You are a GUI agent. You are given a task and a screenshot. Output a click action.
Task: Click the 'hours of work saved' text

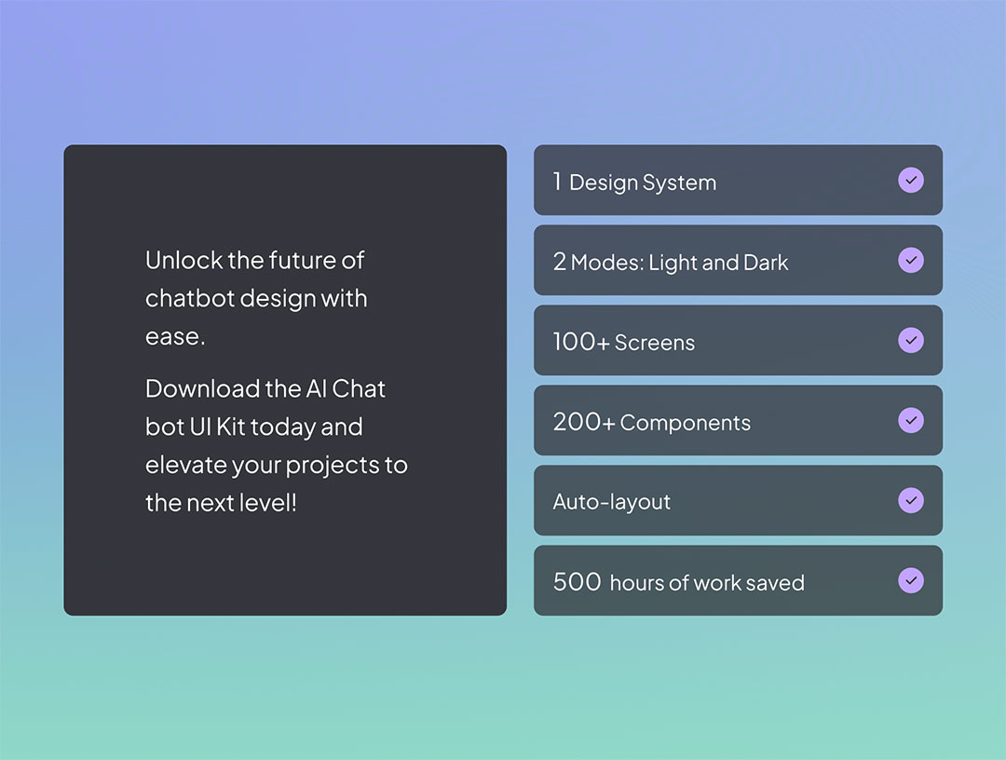pos(706,583)
